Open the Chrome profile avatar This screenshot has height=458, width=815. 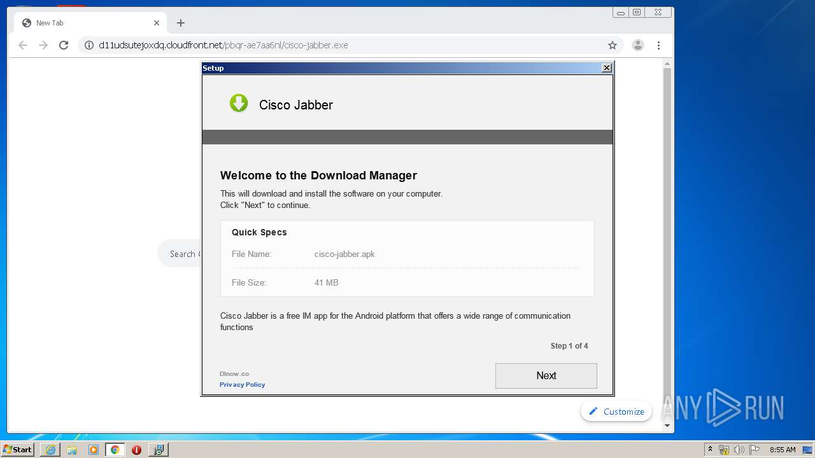(637, 45)
